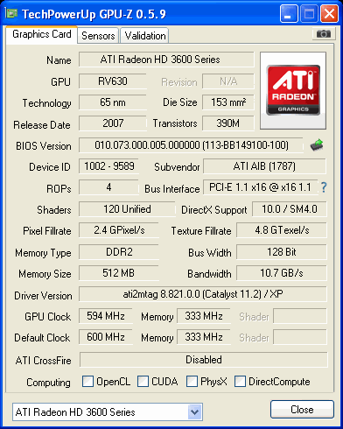Click the Release Date field 2007
This screenshot has height=429, width=343.
point(113,123)
